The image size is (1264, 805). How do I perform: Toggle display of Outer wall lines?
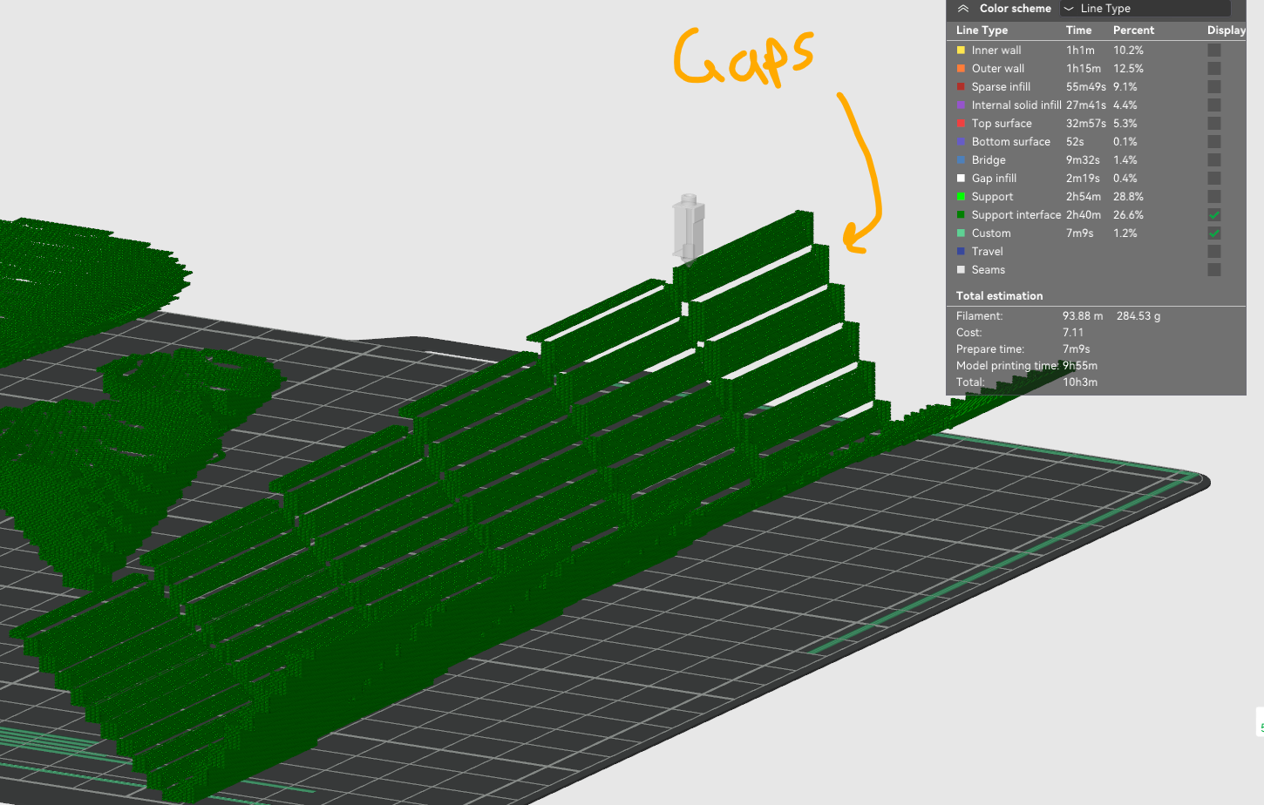click(x=1214, y=69)
